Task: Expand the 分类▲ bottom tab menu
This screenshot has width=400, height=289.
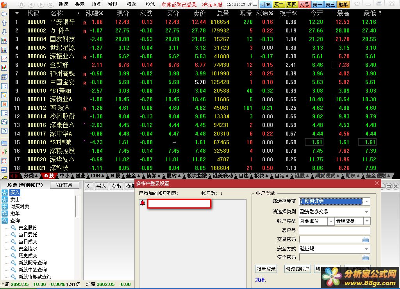Action: (x=30, y=176)
